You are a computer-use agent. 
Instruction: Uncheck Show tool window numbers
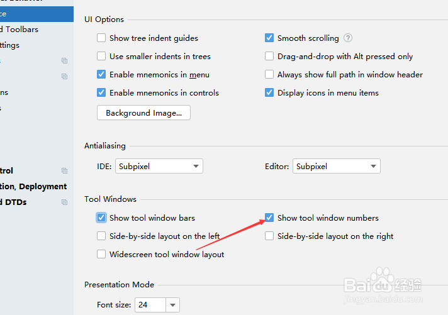[x=269, y=218]
